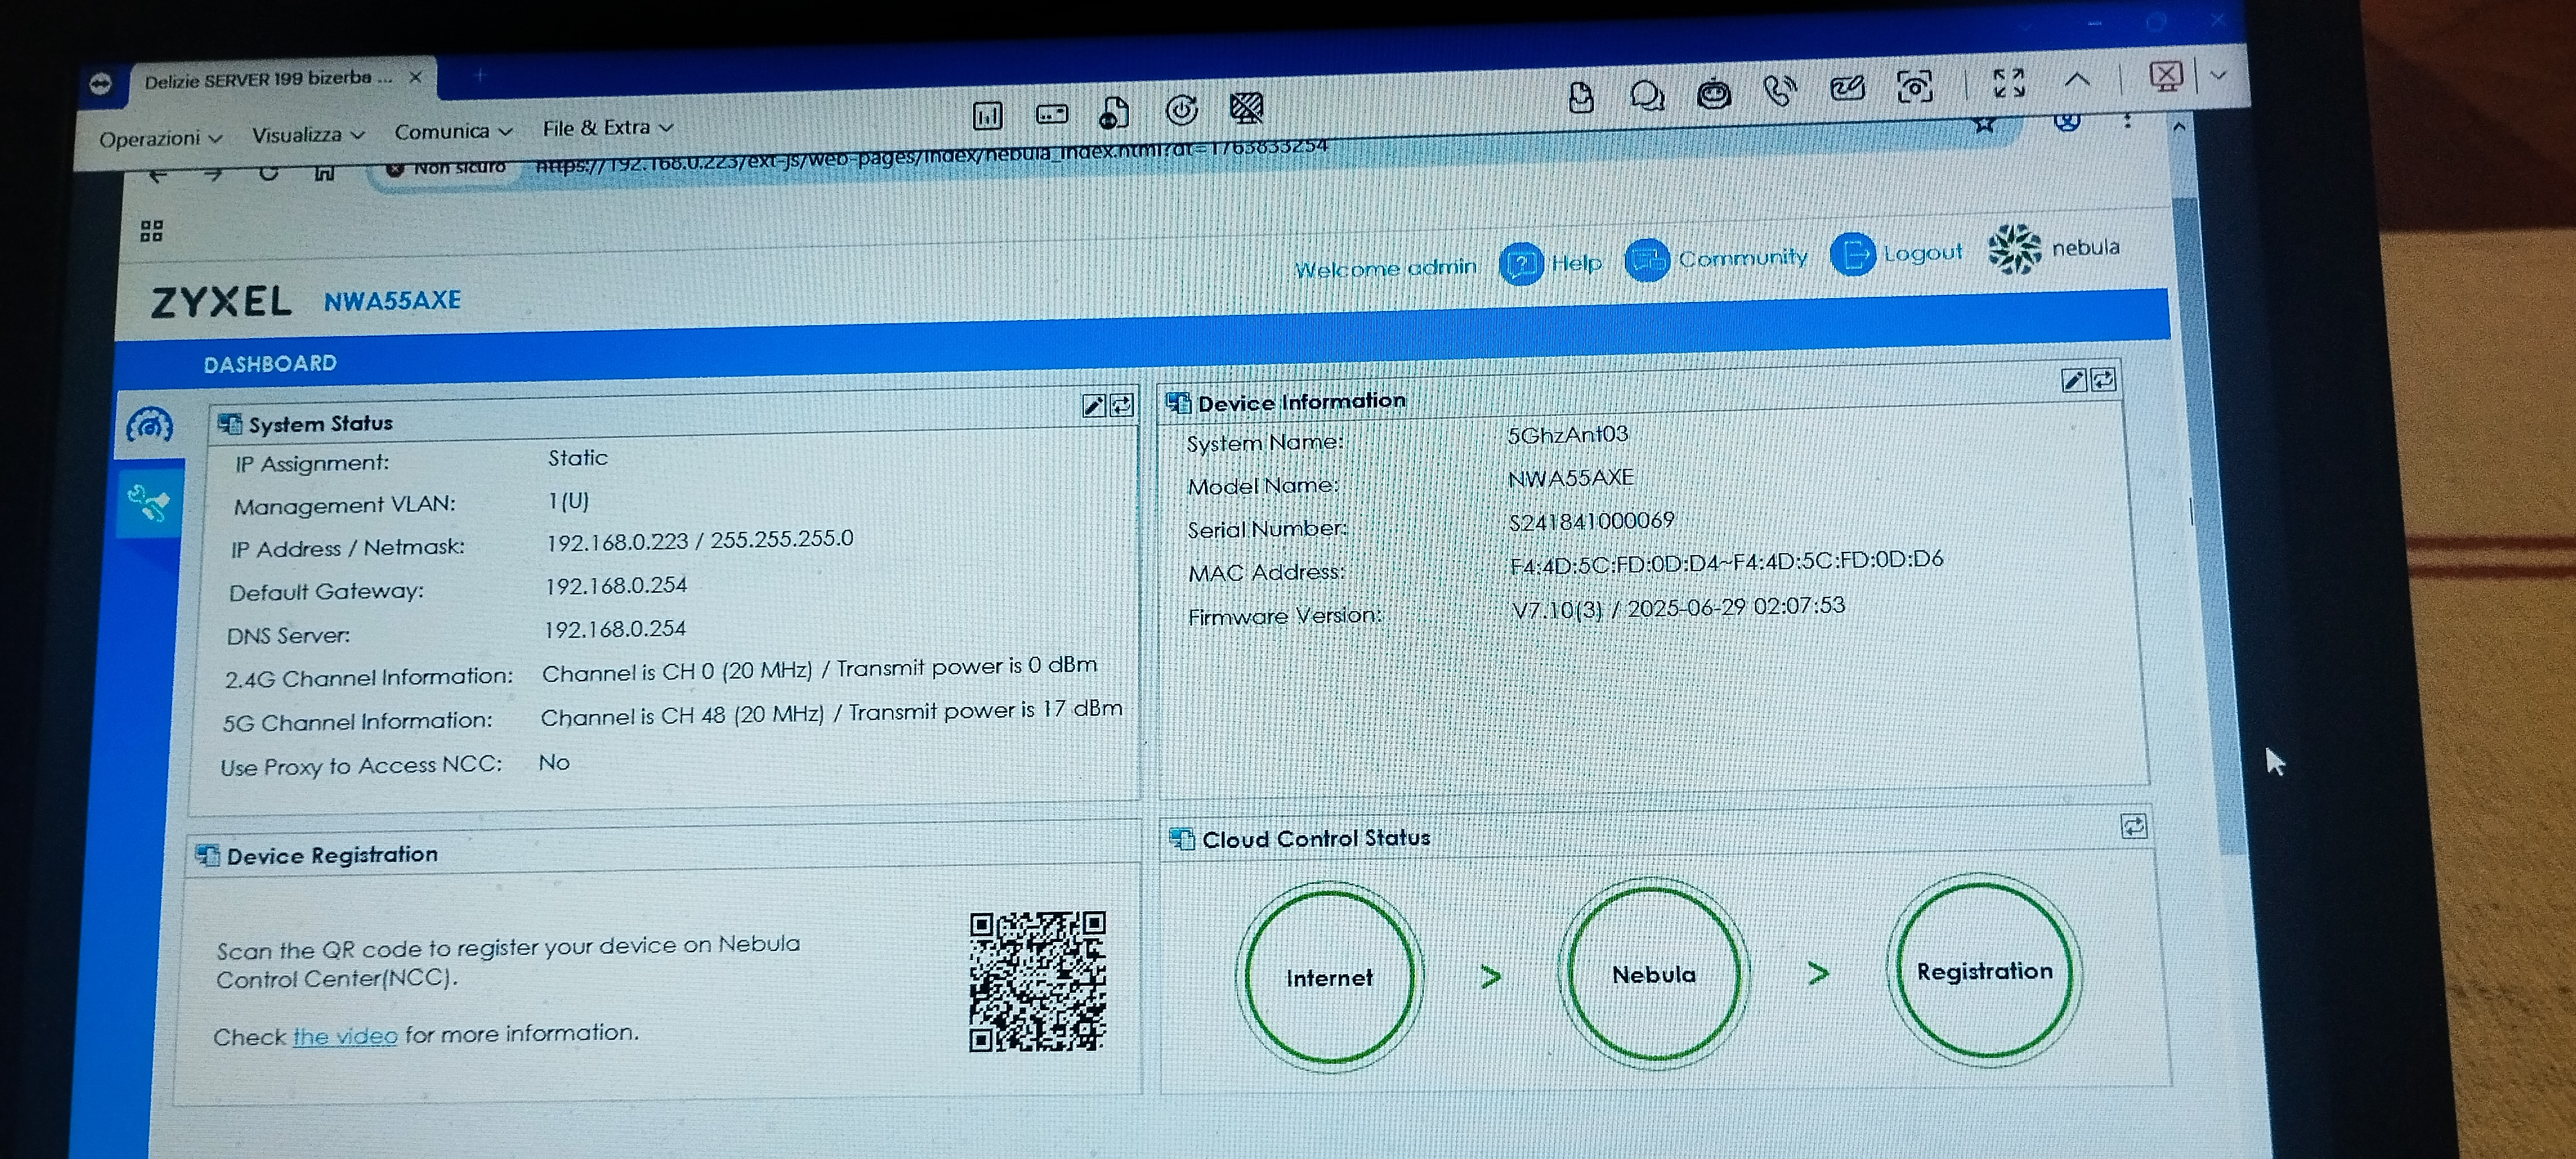Open 'the video' hyperlink

(345, 1036)
